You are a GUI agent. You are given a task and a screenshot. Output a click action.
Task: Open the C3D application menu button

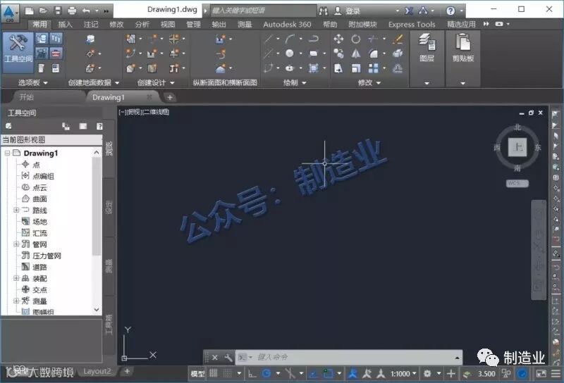[x=10, y=13]
